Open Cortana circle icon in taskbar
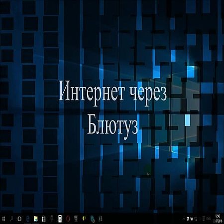The image size is (224, 224). click(19, 219)
